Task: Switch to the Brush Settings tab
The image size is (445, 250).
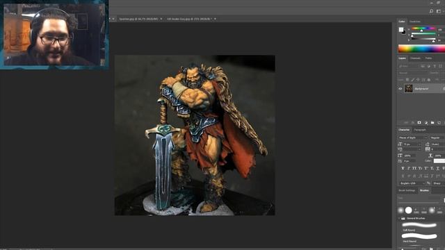Action: [407, 190]
